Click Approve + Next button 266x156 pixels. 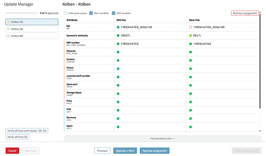pos(125,151)
